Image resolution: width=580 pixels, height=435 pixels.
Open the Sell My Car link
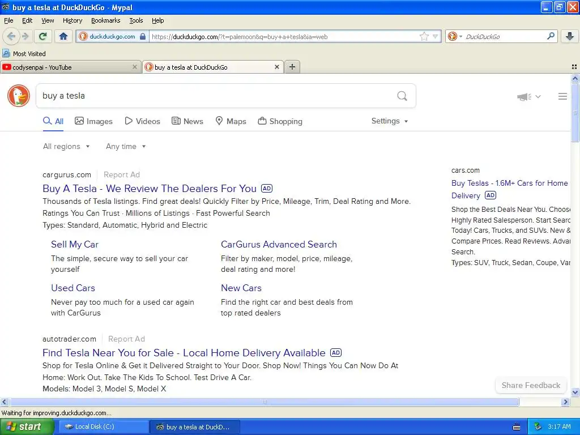click(75, 245)
